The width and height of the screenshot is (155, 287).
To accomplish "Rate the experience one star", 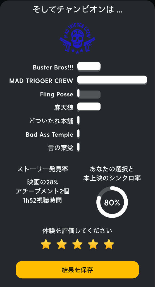I will 46,244.
